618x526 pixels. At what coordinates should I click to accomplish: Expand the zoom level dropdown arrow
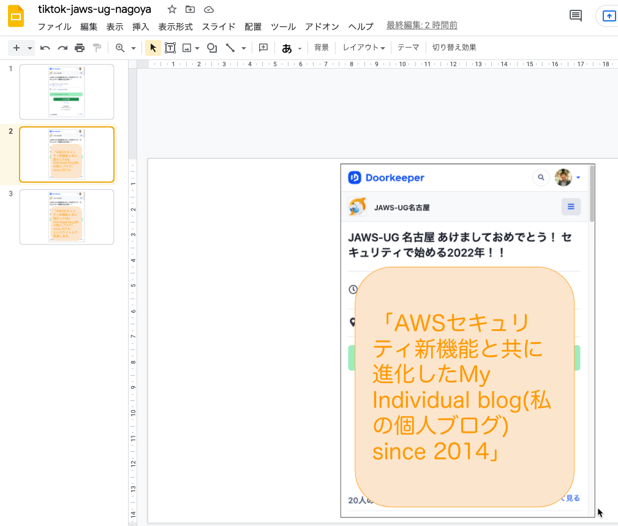click(x=134, y=48)
